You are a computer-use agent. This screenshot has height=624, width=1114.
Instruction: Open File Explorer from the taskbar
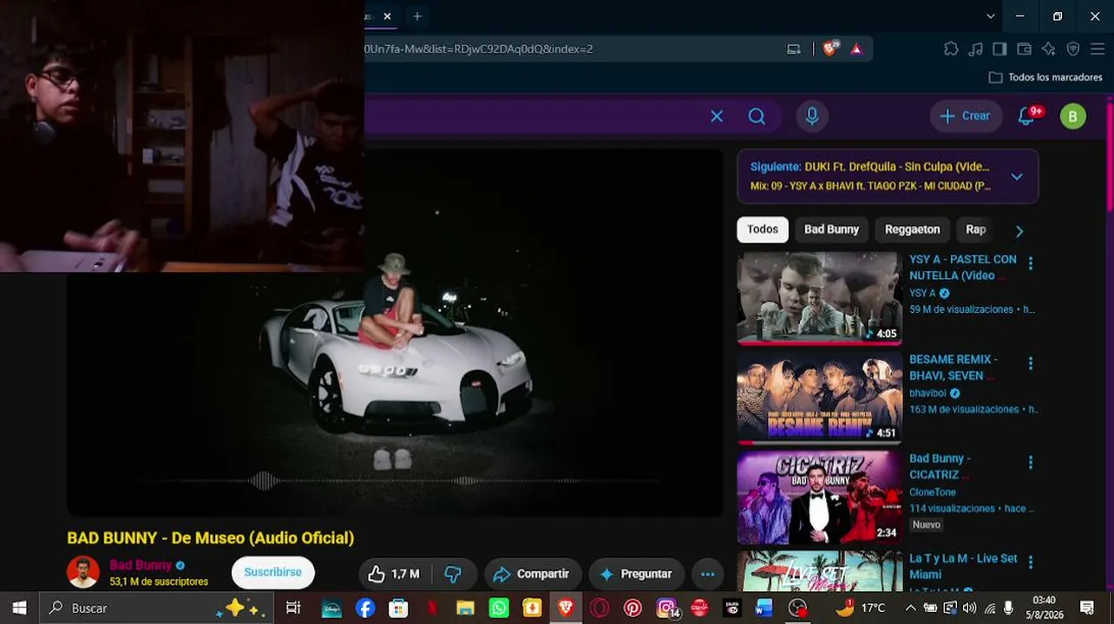pyautogui.click(x=465, y=608)
